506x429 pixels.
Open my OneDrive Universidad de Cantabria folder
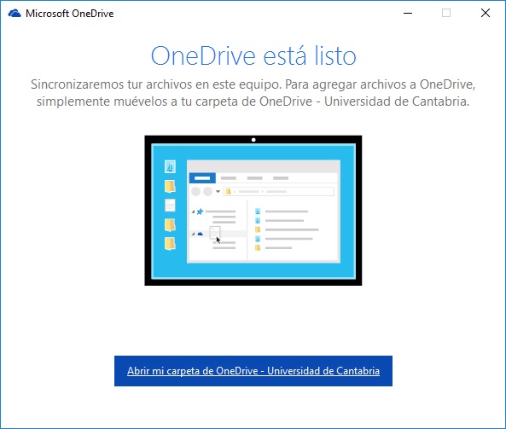click(x=253, y=371)
